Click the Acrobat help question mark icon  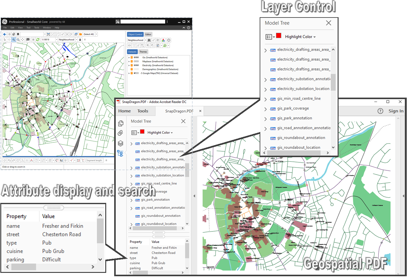380,111
